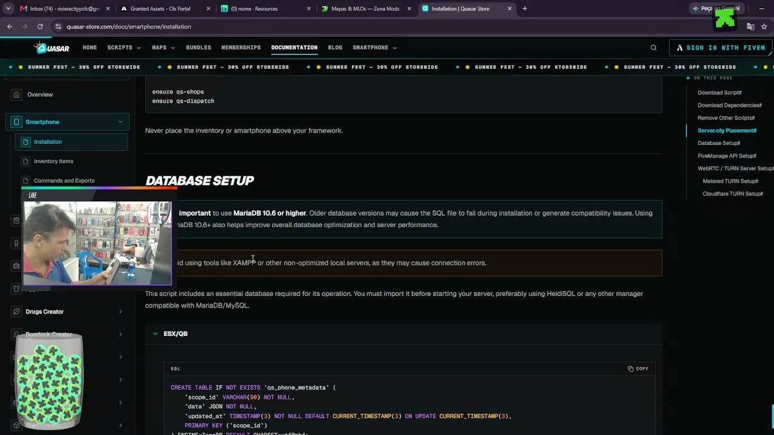
Task: Click the Smartphone phone icon in sidebar
Action: [x=16, y=122]
